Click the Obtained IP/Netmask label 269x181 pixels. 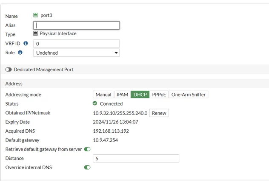pos(28,113)
